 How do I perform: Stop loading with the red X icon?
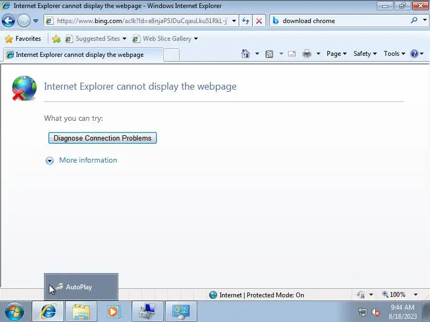(259, 21)
